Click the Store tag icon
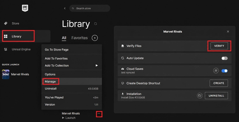This screenshot has height=122, width=239. pos(6,24)
